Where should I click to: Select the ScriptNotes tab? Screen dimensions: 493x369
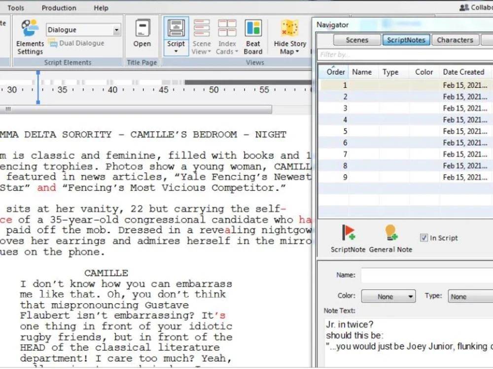point(406,40)
